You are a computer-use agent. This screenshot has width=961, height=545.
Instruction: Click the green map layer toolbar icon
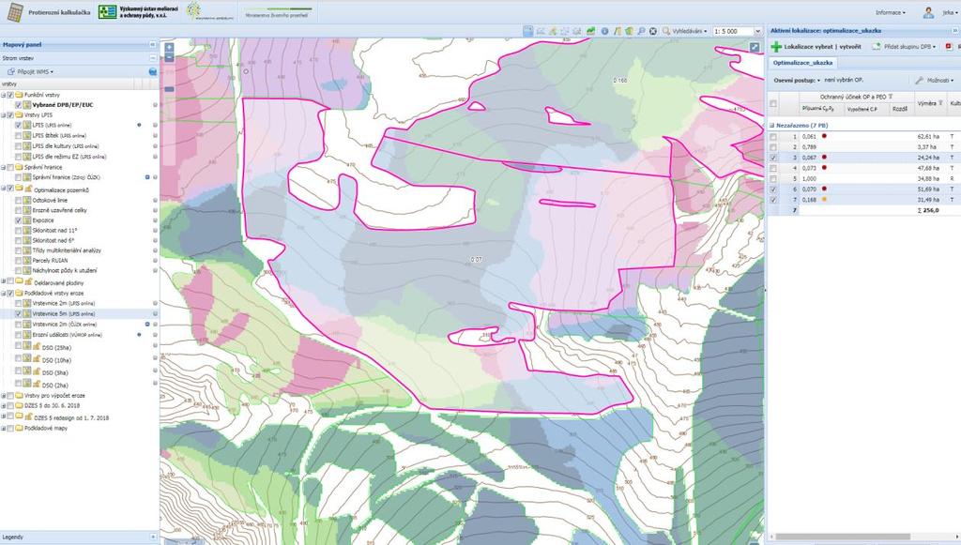[x=629, y=31]
